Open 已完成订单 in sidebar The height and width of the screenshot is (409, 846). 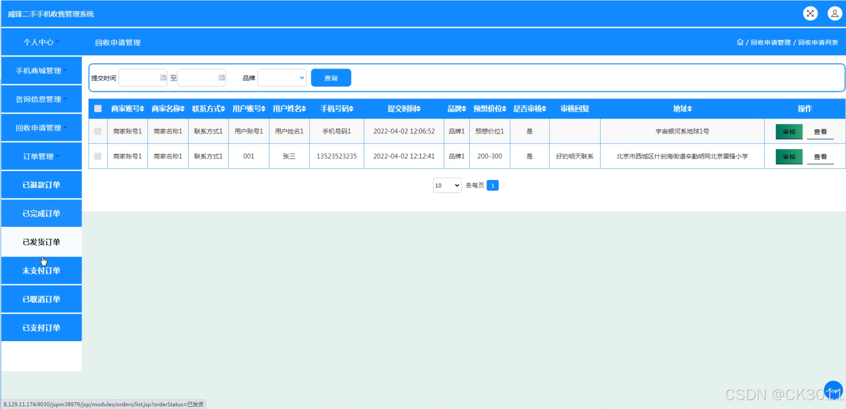(x=41, y=213)
